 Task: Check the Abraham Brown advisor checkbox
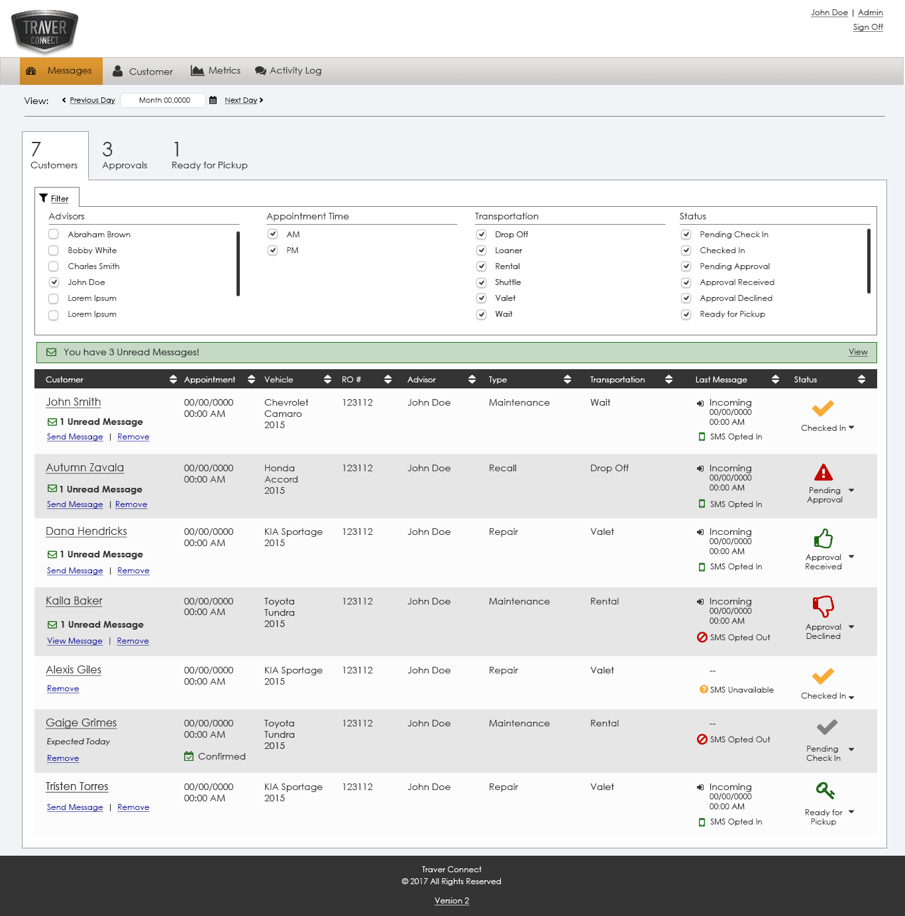[54, 234]
